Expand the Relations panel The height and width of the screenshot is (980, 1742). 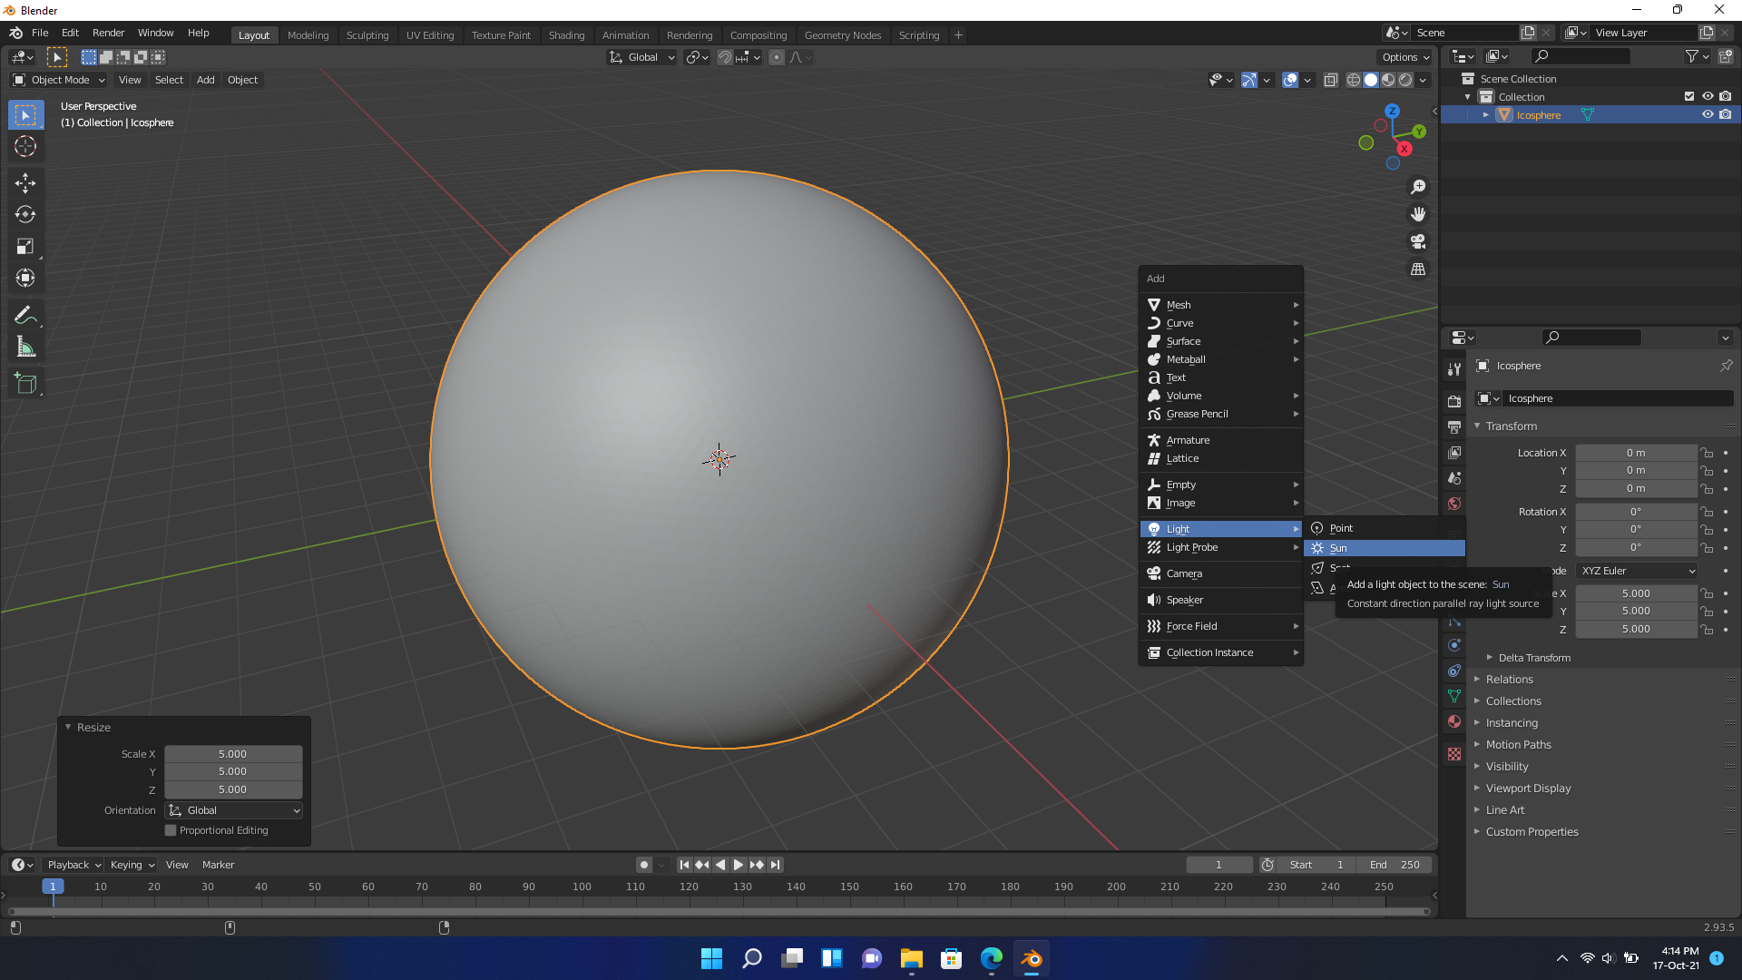(x=1509, y=680)
